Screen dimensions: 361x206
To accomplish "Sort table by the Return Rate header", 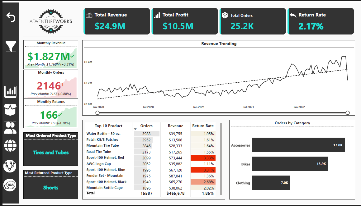I will point(203,126).
